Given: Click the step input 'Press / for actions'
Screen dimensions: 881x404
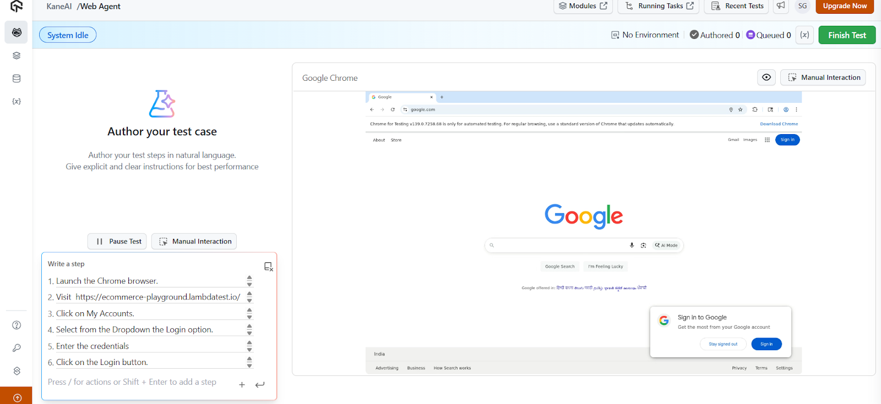Looking at the screenshot, I should (132, 382).
